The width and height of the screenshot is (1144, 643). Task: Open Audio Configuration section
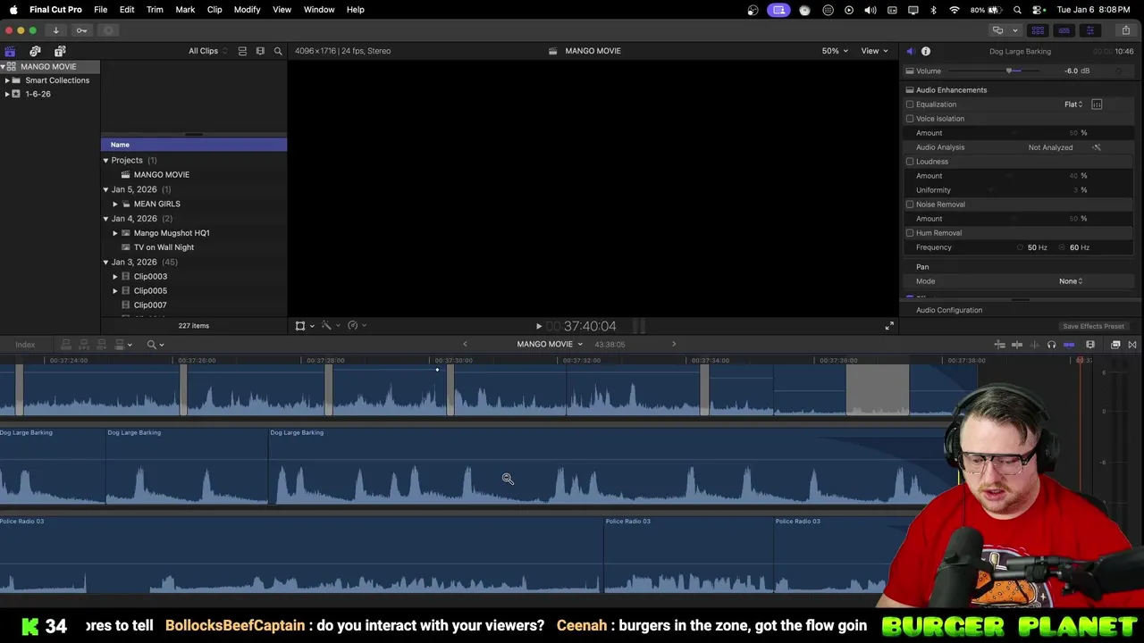pos(949,310)
